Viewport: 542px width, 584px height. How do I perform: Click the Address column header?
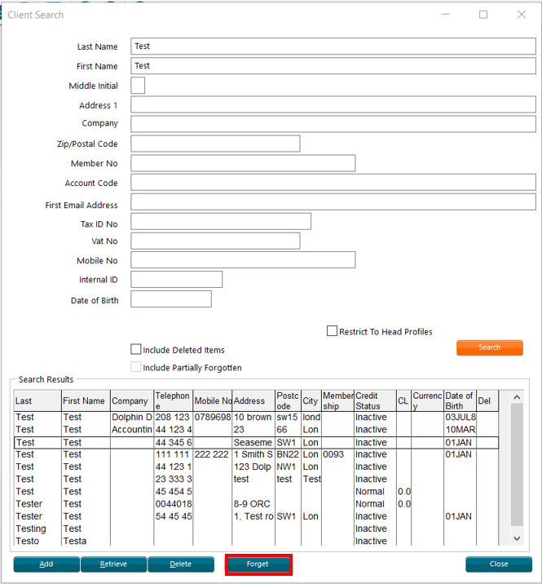point(253,400)
